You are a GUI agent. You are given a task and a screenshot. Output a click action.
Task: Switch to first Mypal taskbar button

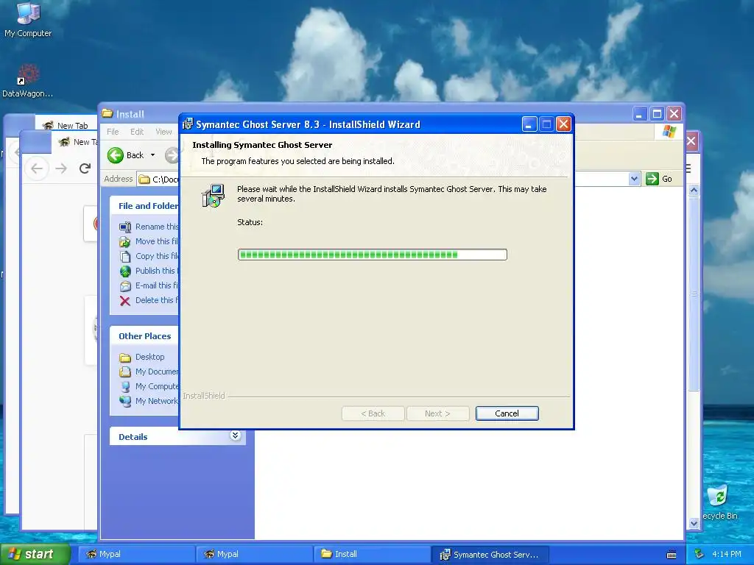click(136, 554)
